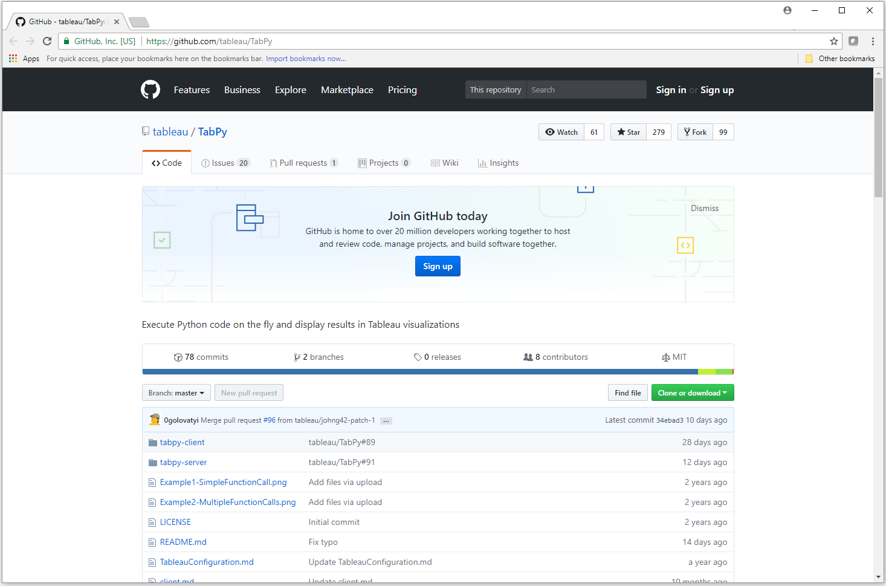The width and height of the screenshot is (886, 586).
Task: Click Sign up in the header
Action: pyautogui.click(x=717, y=90)
